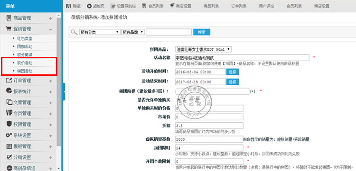Open 团购活动 in the sidebar

click(x=25, y=46)
